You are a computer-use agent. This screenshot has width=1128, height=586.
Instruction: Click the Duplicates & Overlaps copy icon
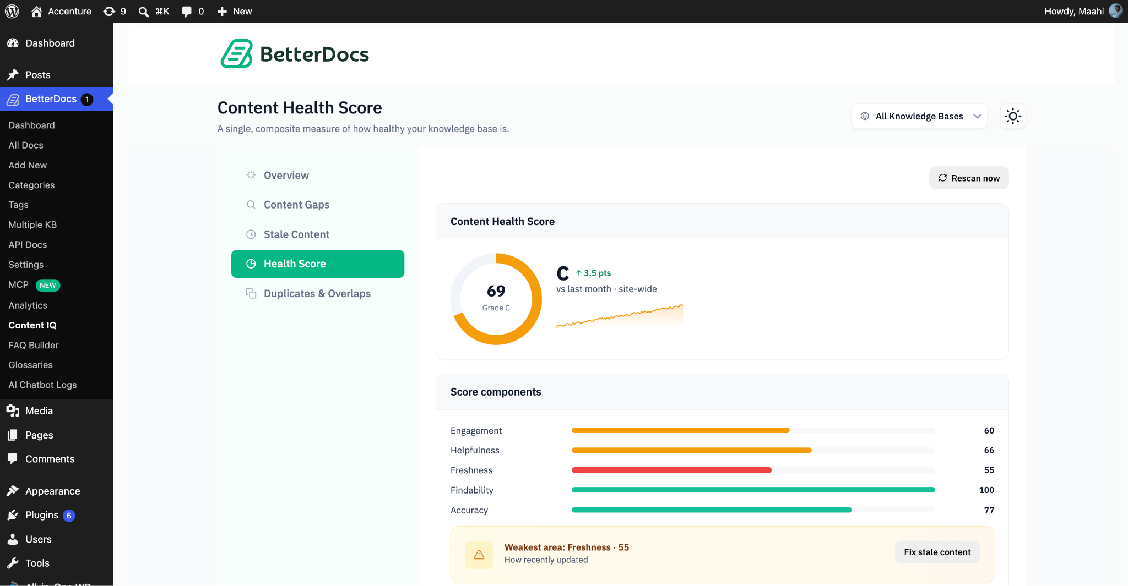click(251, 293)
